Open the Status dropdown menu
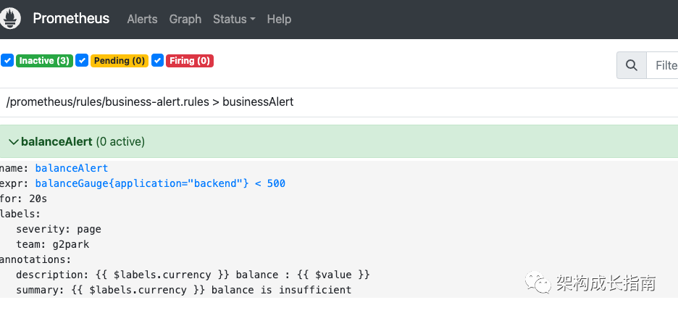 tap(233, 20)
